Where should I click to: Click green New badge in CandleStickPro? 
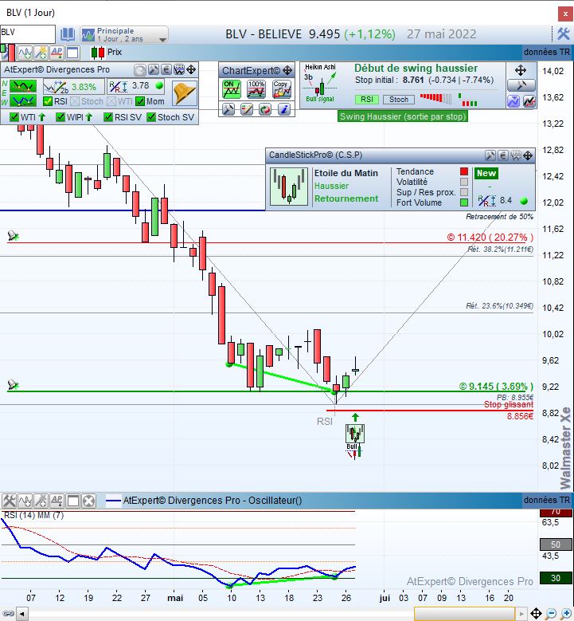tap(486, 173)
